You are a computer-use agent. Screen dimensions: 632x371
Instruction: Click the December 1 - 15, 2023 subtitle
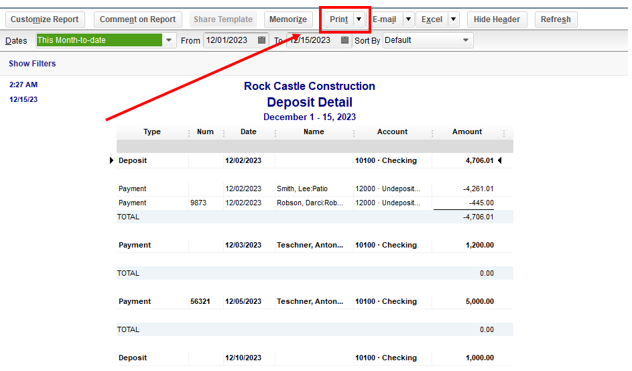310,117
